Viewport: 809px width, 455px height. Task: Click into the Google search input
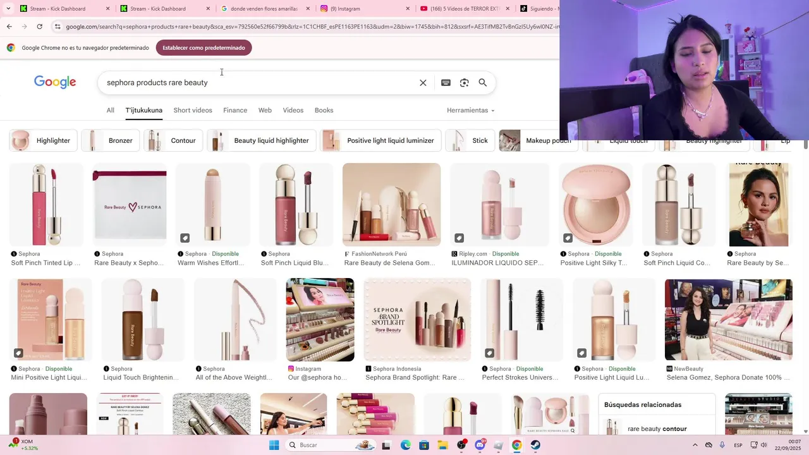click(x=259, y=83)
